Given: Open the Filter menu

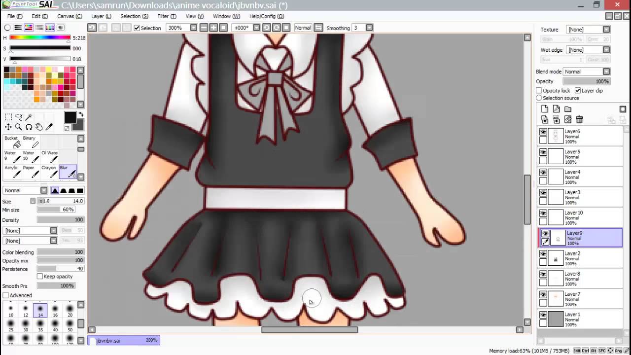Looking at the screenshot, I should (166, 16).
